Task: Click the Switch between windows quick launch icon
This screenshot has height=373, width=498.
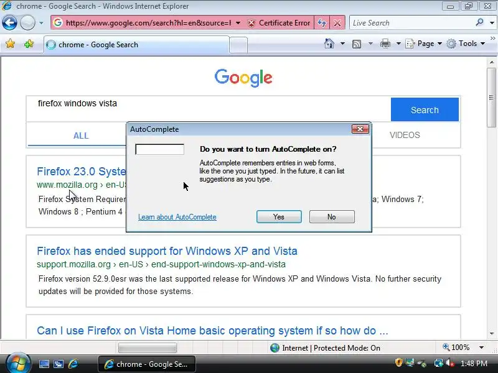Action: point(59,364)
